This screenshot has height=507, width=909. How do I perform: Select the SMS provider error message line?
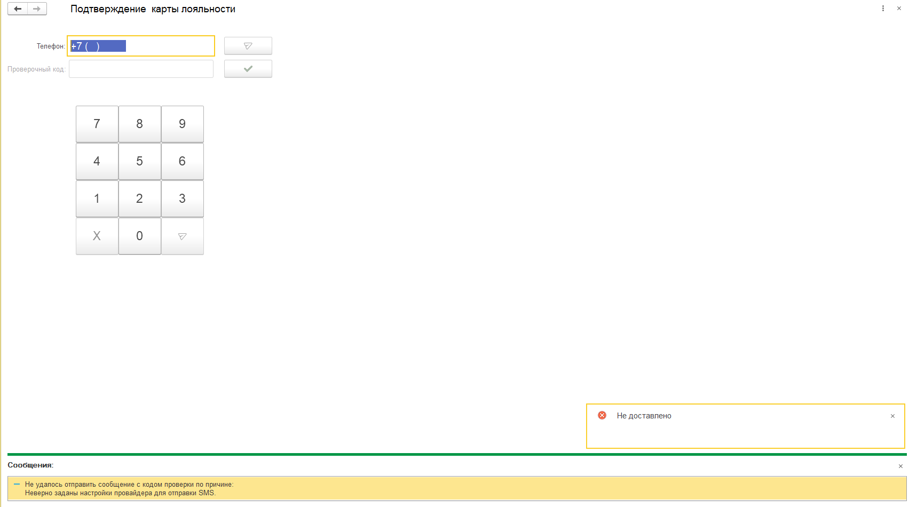(x=120, y=493)
